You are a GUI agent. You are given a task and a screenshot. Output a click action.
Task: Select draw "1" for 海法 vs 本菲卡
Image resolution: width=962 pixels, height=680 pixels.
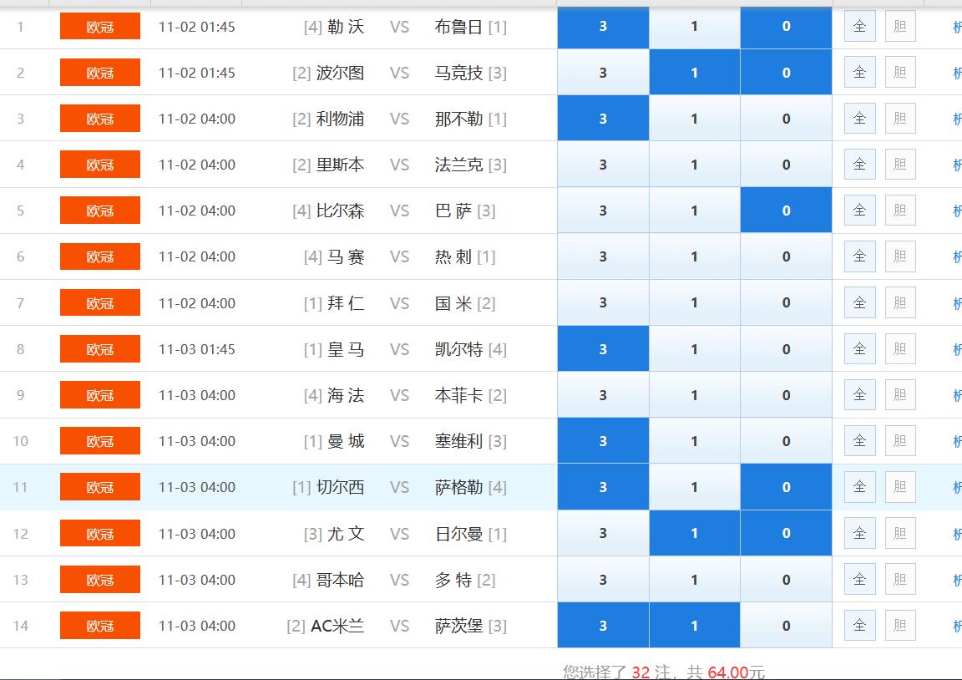[x=694, y=394]
